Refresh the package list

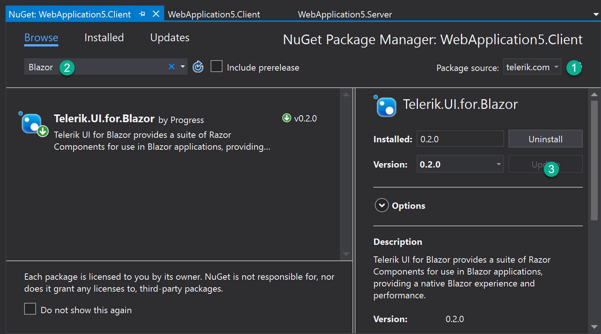pyautogui.click(x=198, y=67)
